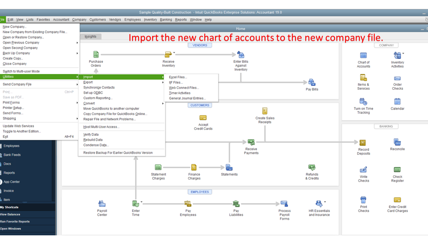Open Turn on Time Tracking icon

coord(363,101)
